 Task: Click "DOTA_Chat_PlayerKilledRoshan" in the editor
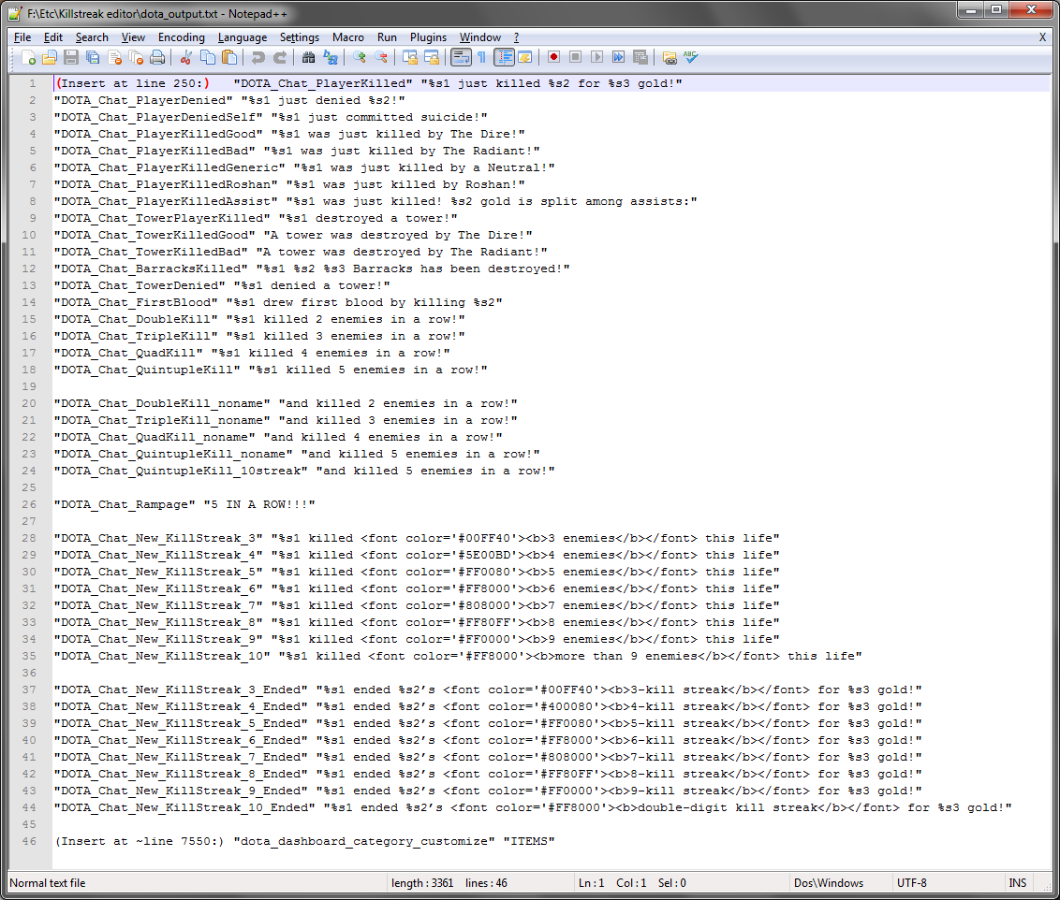tap(167, 184)
